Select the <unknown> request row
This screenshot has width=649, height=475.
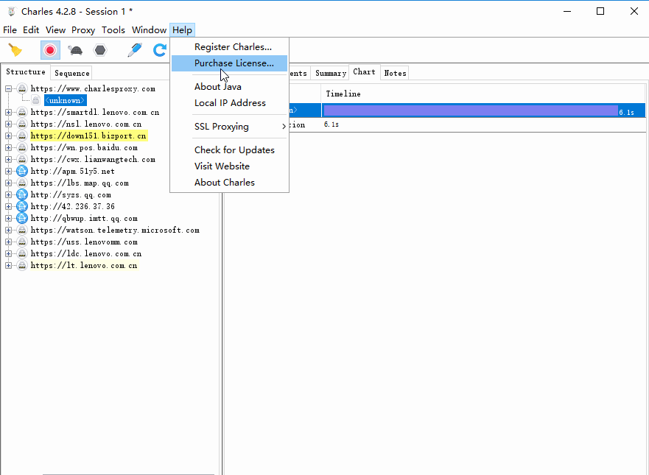66,100
